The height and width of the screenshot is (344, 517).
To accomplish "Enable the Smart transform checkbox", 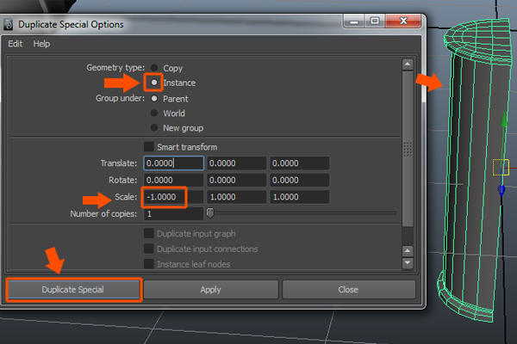I will tap(149, 146).
